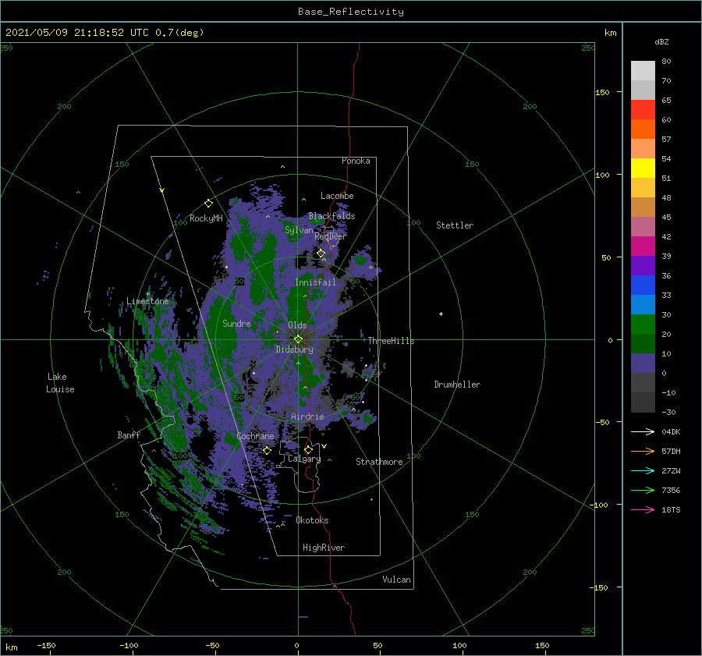This screenshot has width=702, height=656.
Task: Click the Lake Louise label
Action: tap(60, 383)
